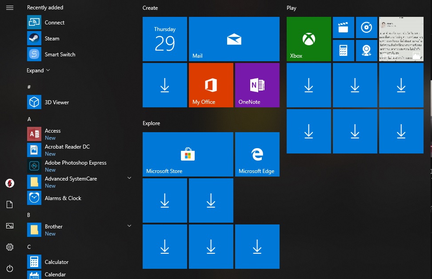Click the letter B section header

pos(28,215)
